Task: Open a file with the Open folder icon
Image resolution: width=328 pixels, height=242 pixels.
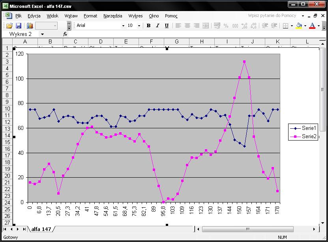Action: click(9, 26)
